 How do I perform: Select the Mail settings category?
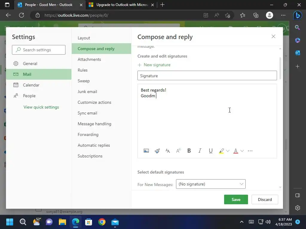click(x=39, y=74)
